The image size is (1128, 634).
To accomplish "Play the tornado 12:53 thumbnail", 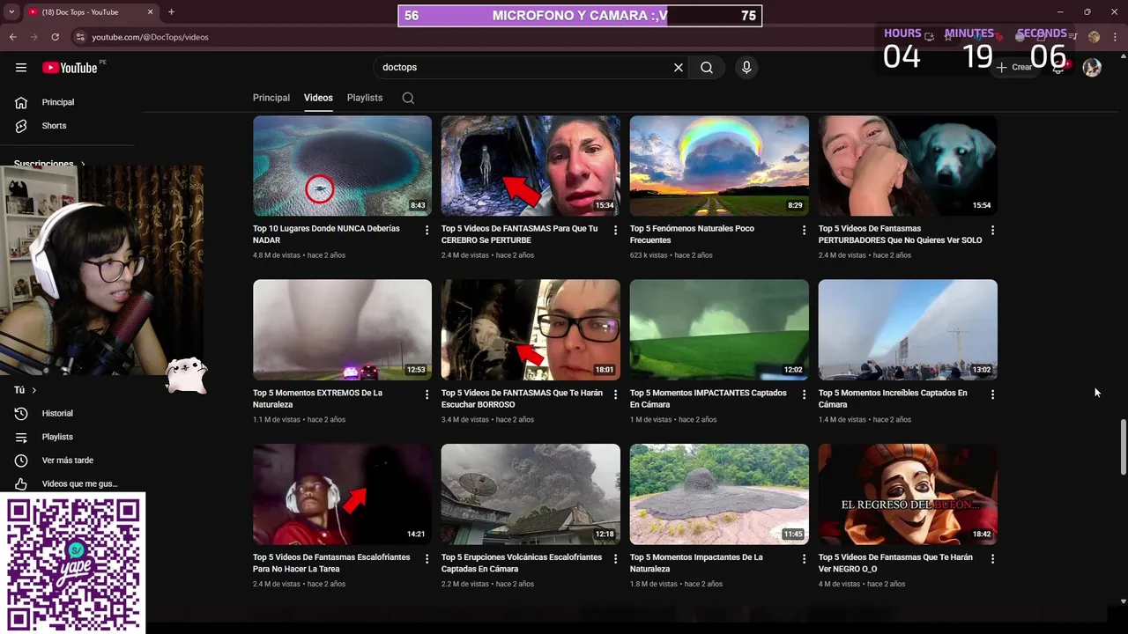I will click(342, 330).
